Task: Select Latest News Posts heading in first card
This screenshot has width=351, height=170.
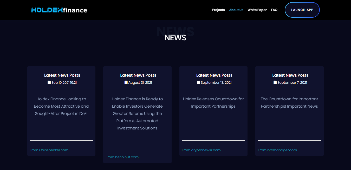Action: click(62, 75)
